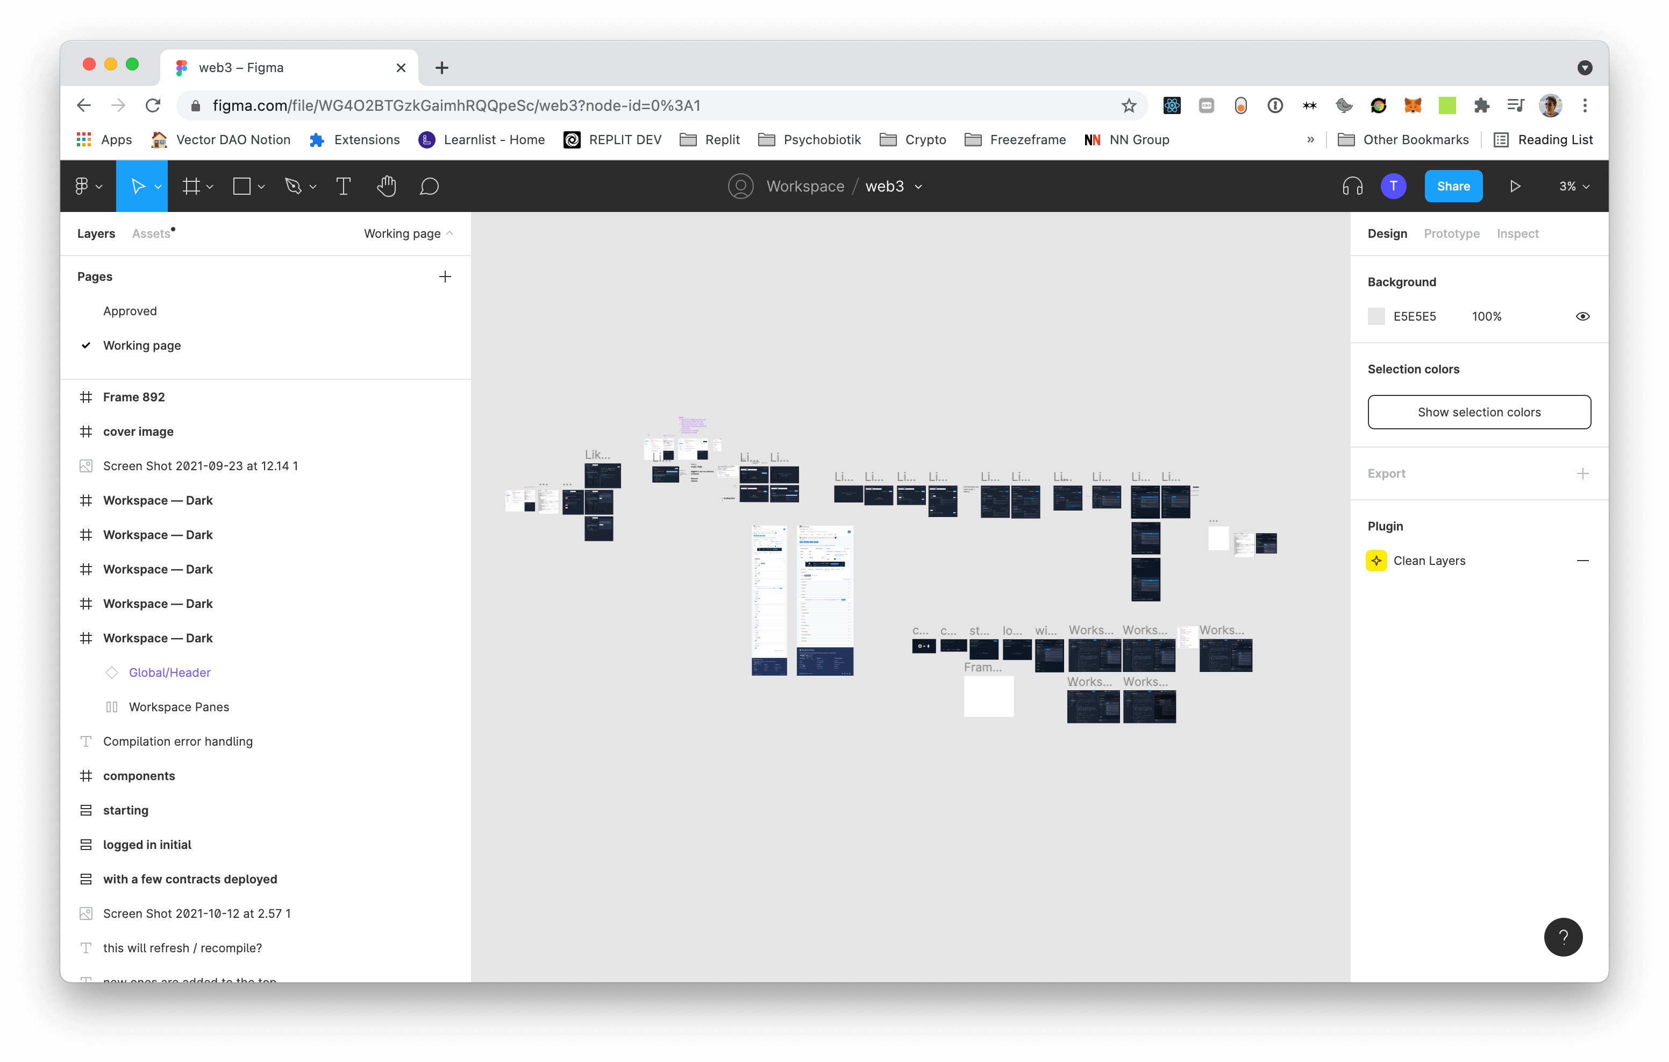
Task: Select the Pen tool
Action: pyautogui.click(x=293, y=186)
